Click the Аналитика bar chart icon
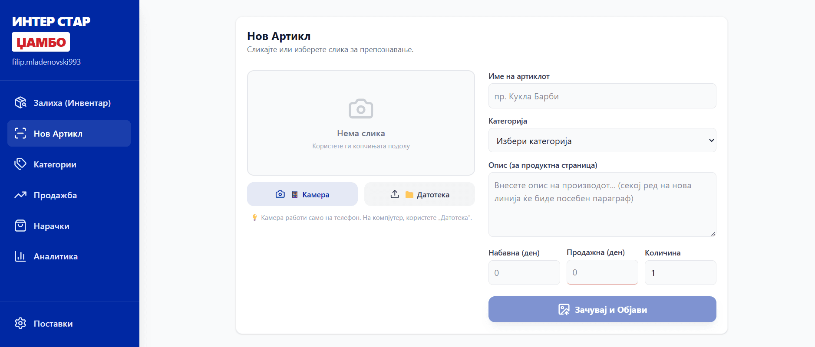The height and width of the screenshot is (347, 815). 20,256
